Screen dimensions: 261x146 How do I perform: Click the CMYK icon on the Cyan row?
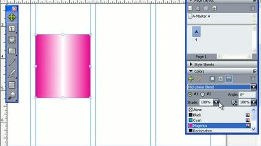[x=248, y=120]
